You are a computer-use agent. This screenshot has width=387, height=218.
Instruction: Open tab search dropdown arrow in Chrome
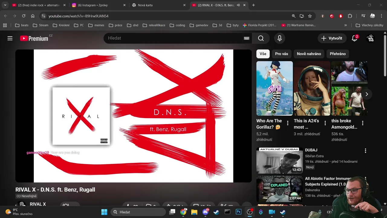[x=5, y=5]
